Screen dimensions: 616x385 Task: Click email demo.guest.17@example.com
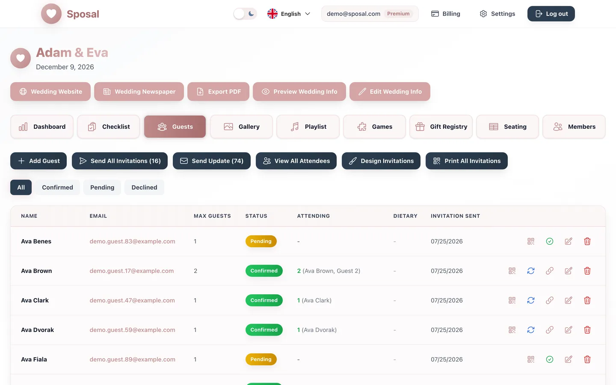[131, 271]
